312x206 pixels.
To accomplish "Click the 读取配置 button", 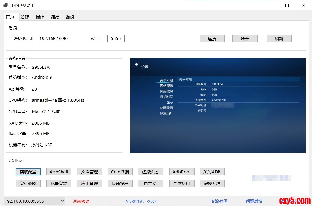I will 28,172.
